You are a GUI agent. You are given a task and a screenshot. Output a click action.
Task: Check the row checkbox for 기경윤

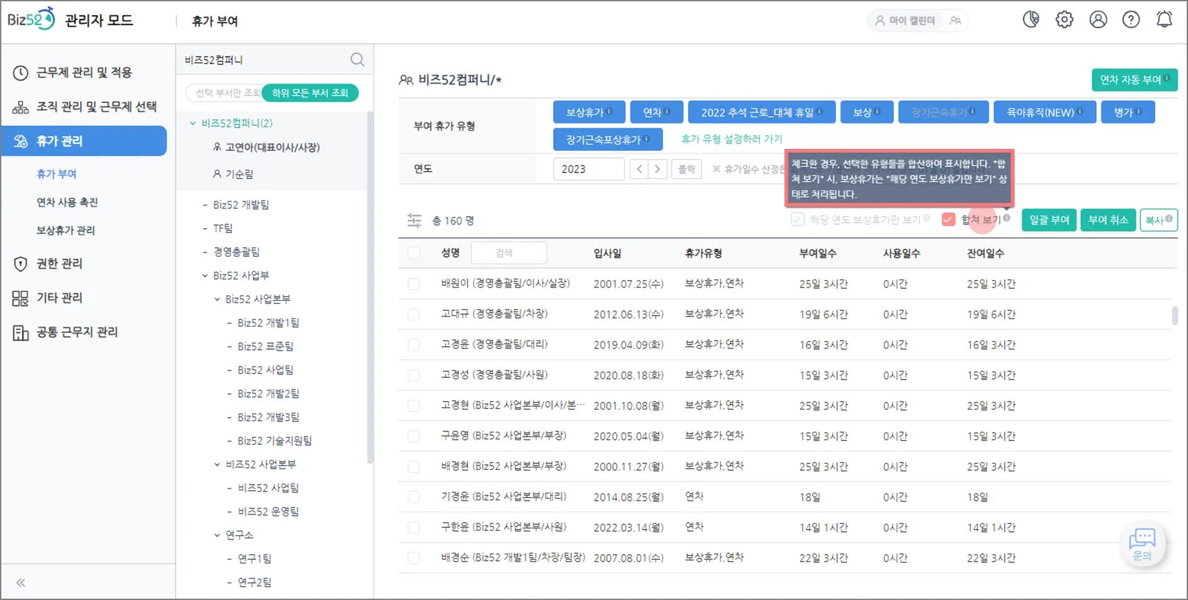(414, 497)
